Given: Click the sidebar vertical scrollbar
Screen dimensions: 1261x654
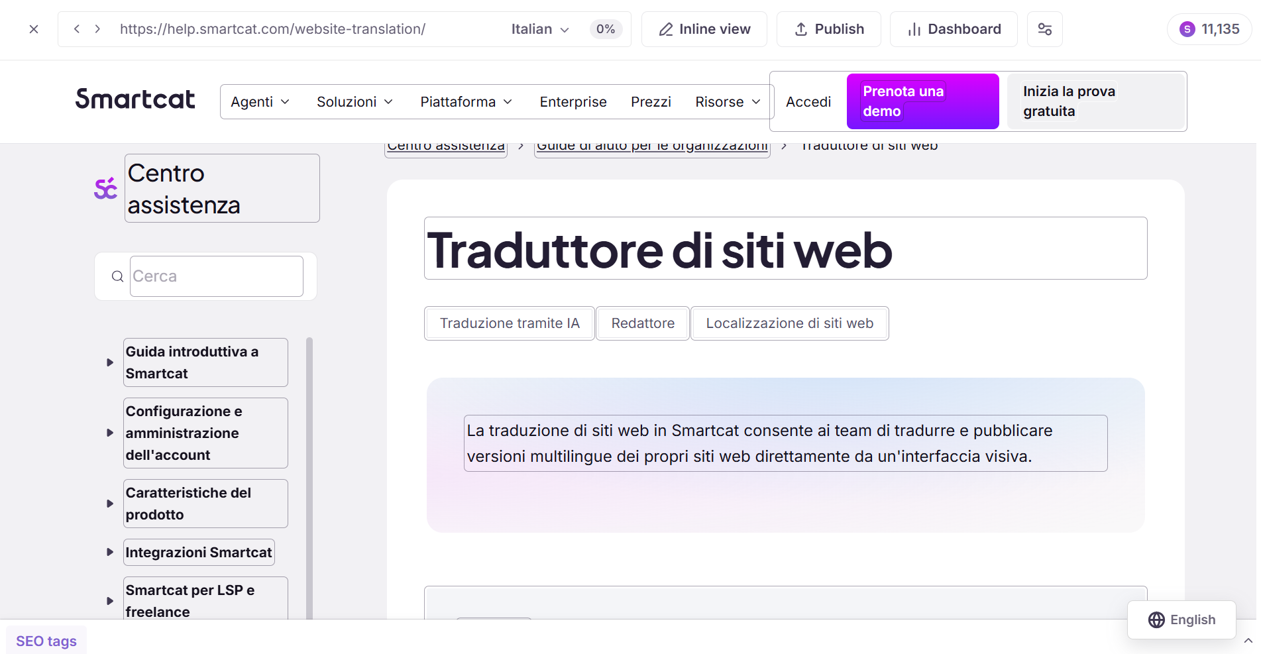Looking at the screenshot, I should 309,478.
